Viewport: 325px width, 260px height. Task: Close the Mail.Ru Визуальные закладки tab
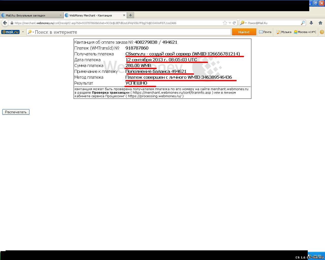(x=60, y=15)
